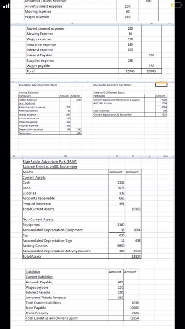The image size is (185, 329).
Task: Click the Total Assets value 18354
Action: (x=136, y=256)
